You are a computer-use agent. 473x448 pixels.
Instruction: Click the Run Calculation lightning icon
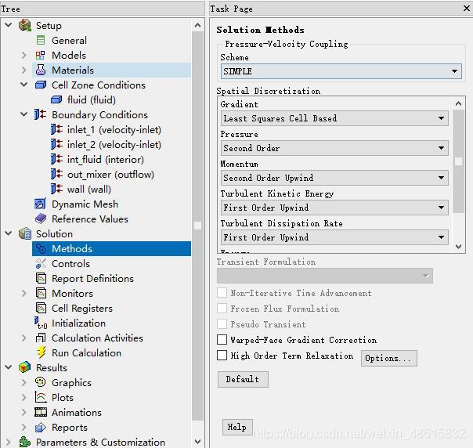[41, 353]
